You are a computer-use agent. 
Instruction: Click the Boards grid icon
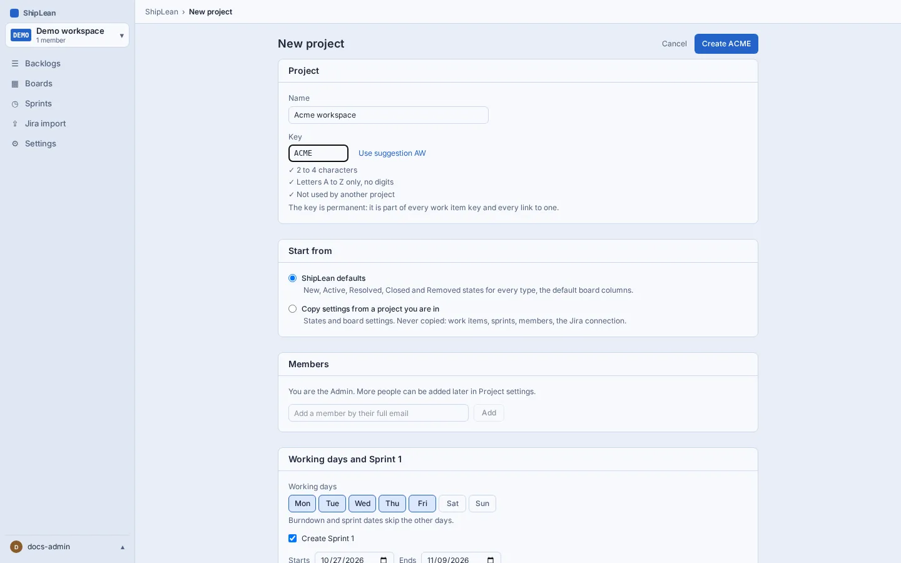pyautogui.click(x=15, y=84)
